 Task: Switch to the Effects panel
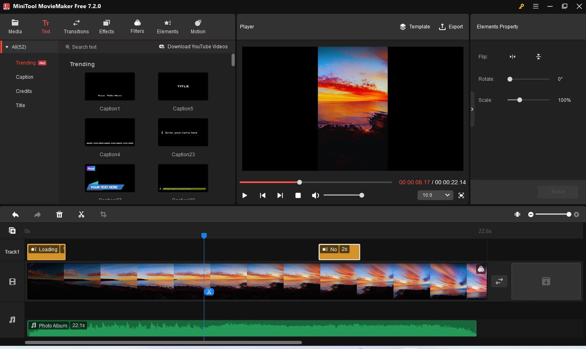tap(106, 26)
